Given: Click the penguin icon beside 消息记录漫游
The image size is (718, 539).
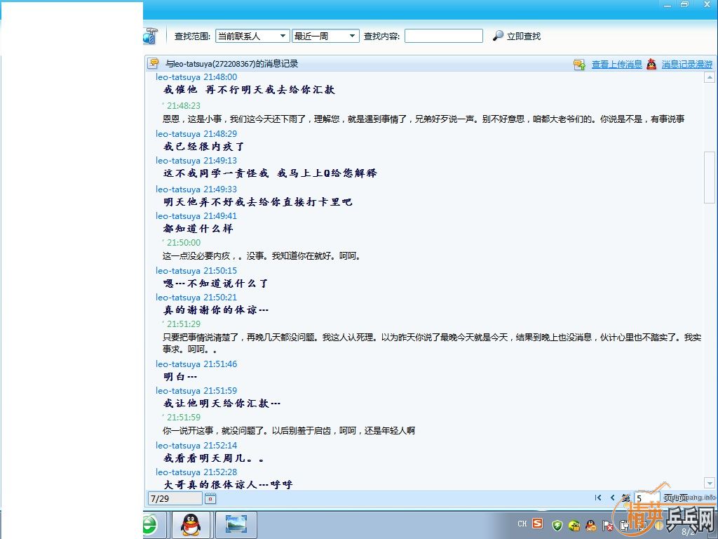Looking at the screenshot, I should (651, 64).
